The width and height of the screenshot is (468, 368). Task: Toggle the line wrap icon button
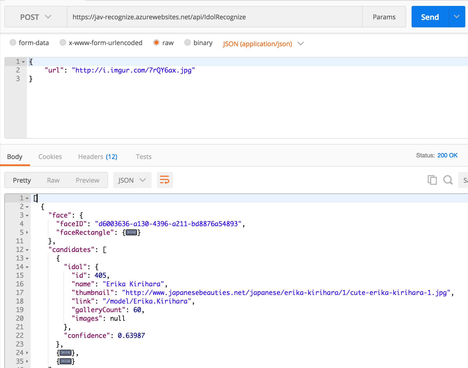165,180
